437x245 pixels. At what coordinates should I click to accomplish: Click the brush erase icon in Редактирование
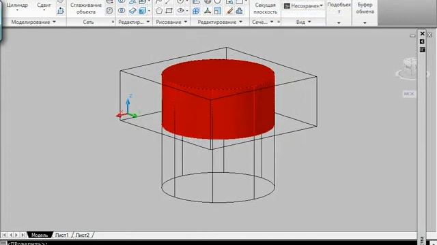(229, 11)
